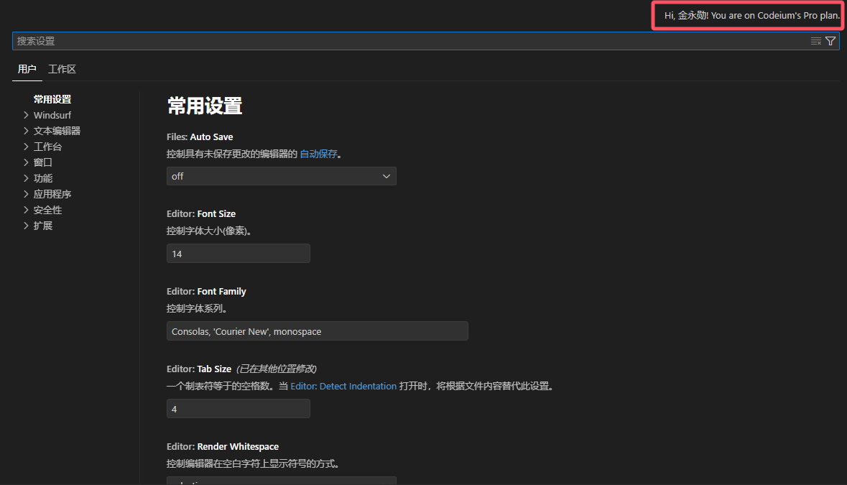This screenshot has height=485, width=847.
Task: Follow the Editor: Detect Indentation link
Action: 343,386
